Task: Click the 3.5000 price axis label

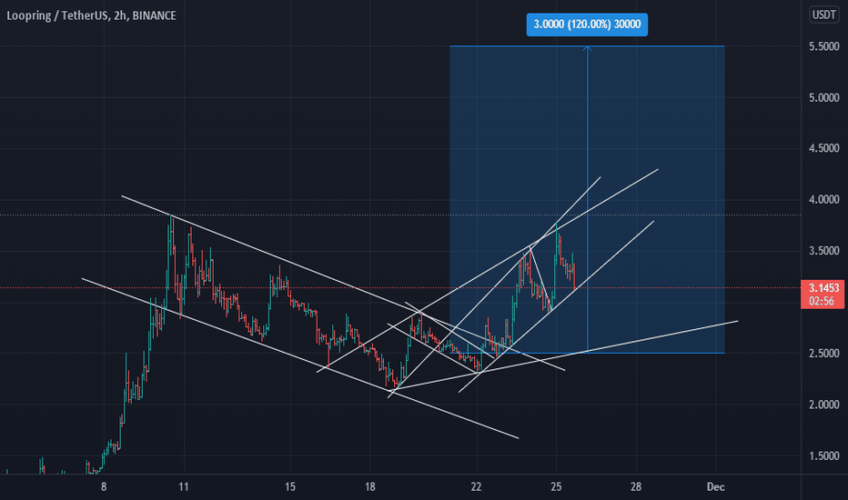Action: click(823, 251)
